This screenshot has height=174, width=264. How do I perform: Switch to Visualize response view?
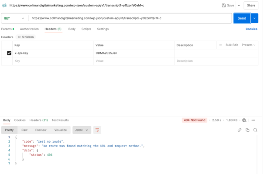61,130
